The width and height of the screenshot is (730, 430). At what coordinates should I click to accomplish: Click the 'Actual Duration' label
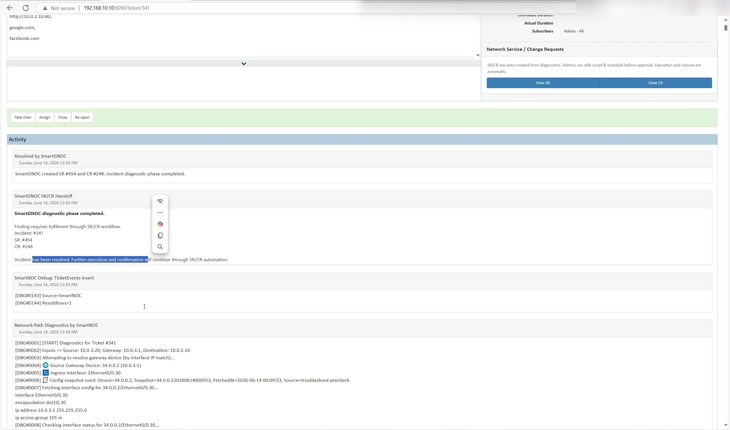tap(539, 23)
